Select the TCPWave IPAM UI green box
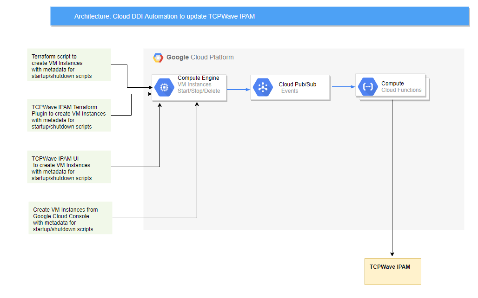Screen dimensions: 478x298 pos(69,166)
